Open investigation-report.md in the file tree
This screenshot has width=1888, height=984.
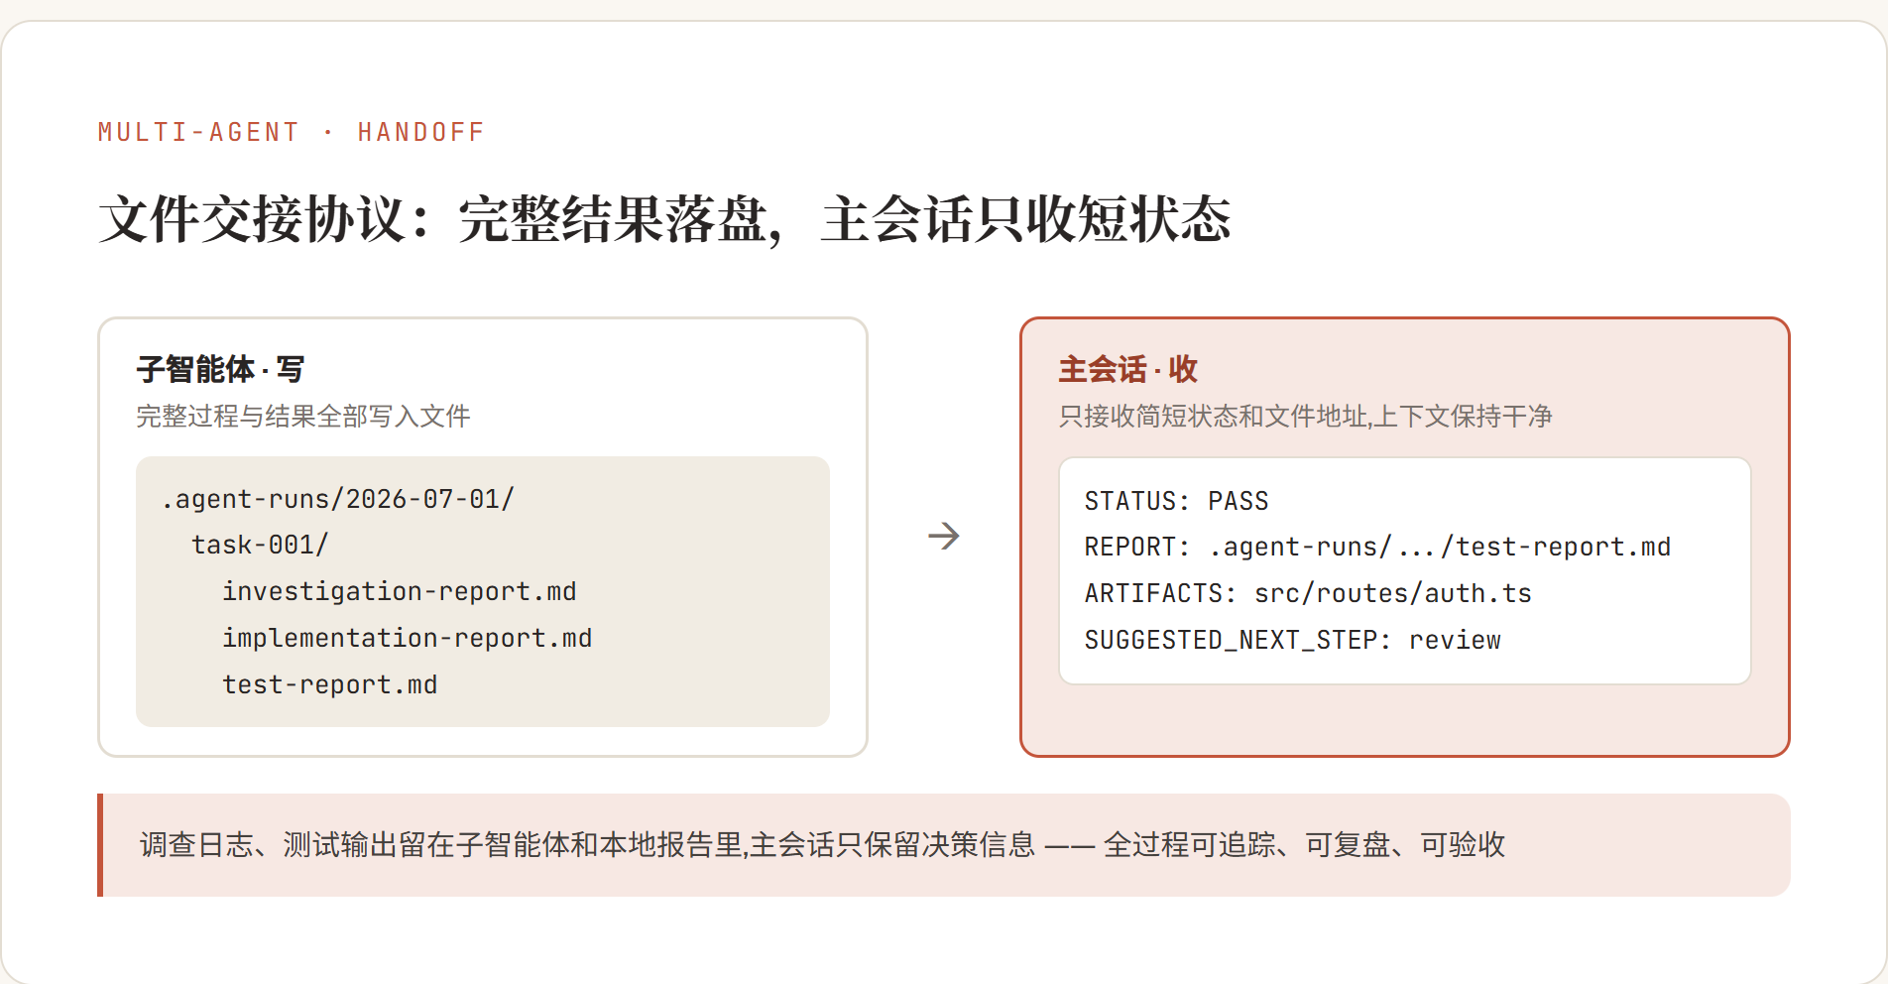[399, 592]
